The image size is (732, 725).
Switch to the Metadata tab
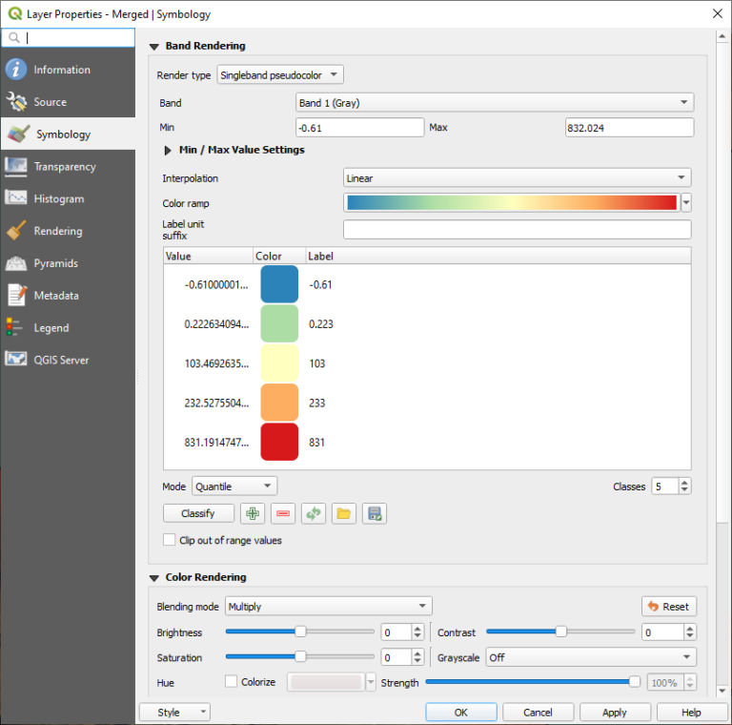click(x=56, y=296)
